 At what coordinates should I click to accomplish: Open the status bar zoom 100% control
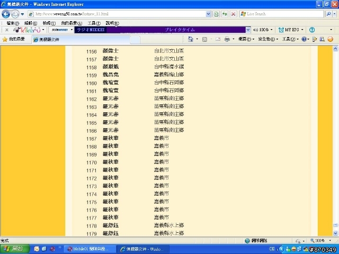point(321,241)
